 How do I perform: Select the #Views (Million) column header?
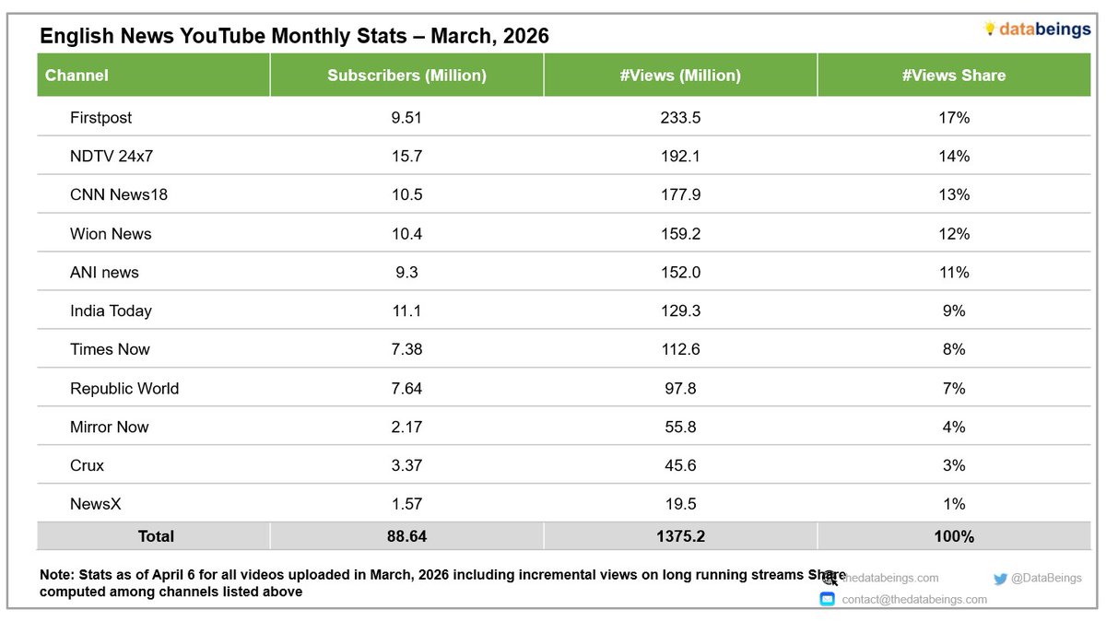(x=680, y=76)
